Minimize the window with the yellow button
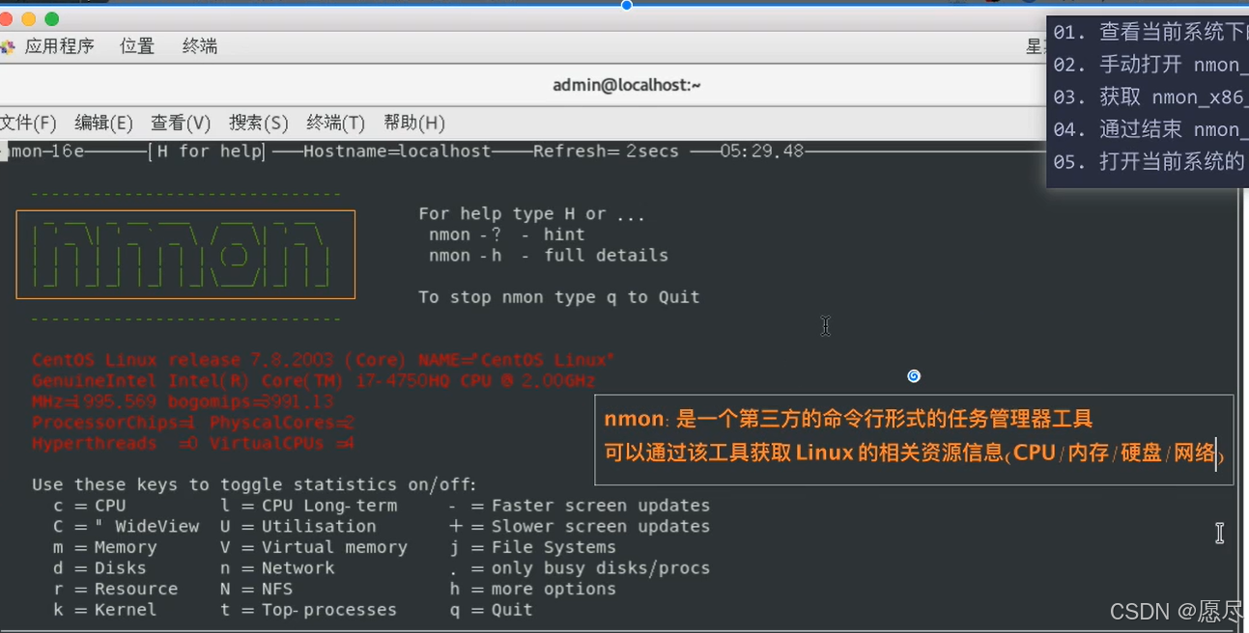This screenshot has height=633, width=1249. [28, 19]
